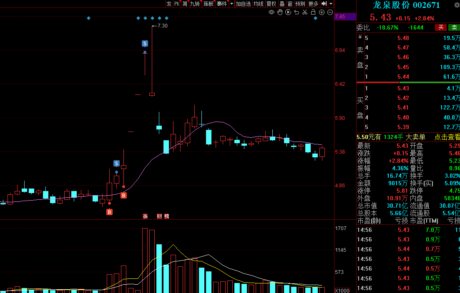Open the 预测 forecast tool
Viewport: 460px width, 293px height.
click(x=300, y=3)
